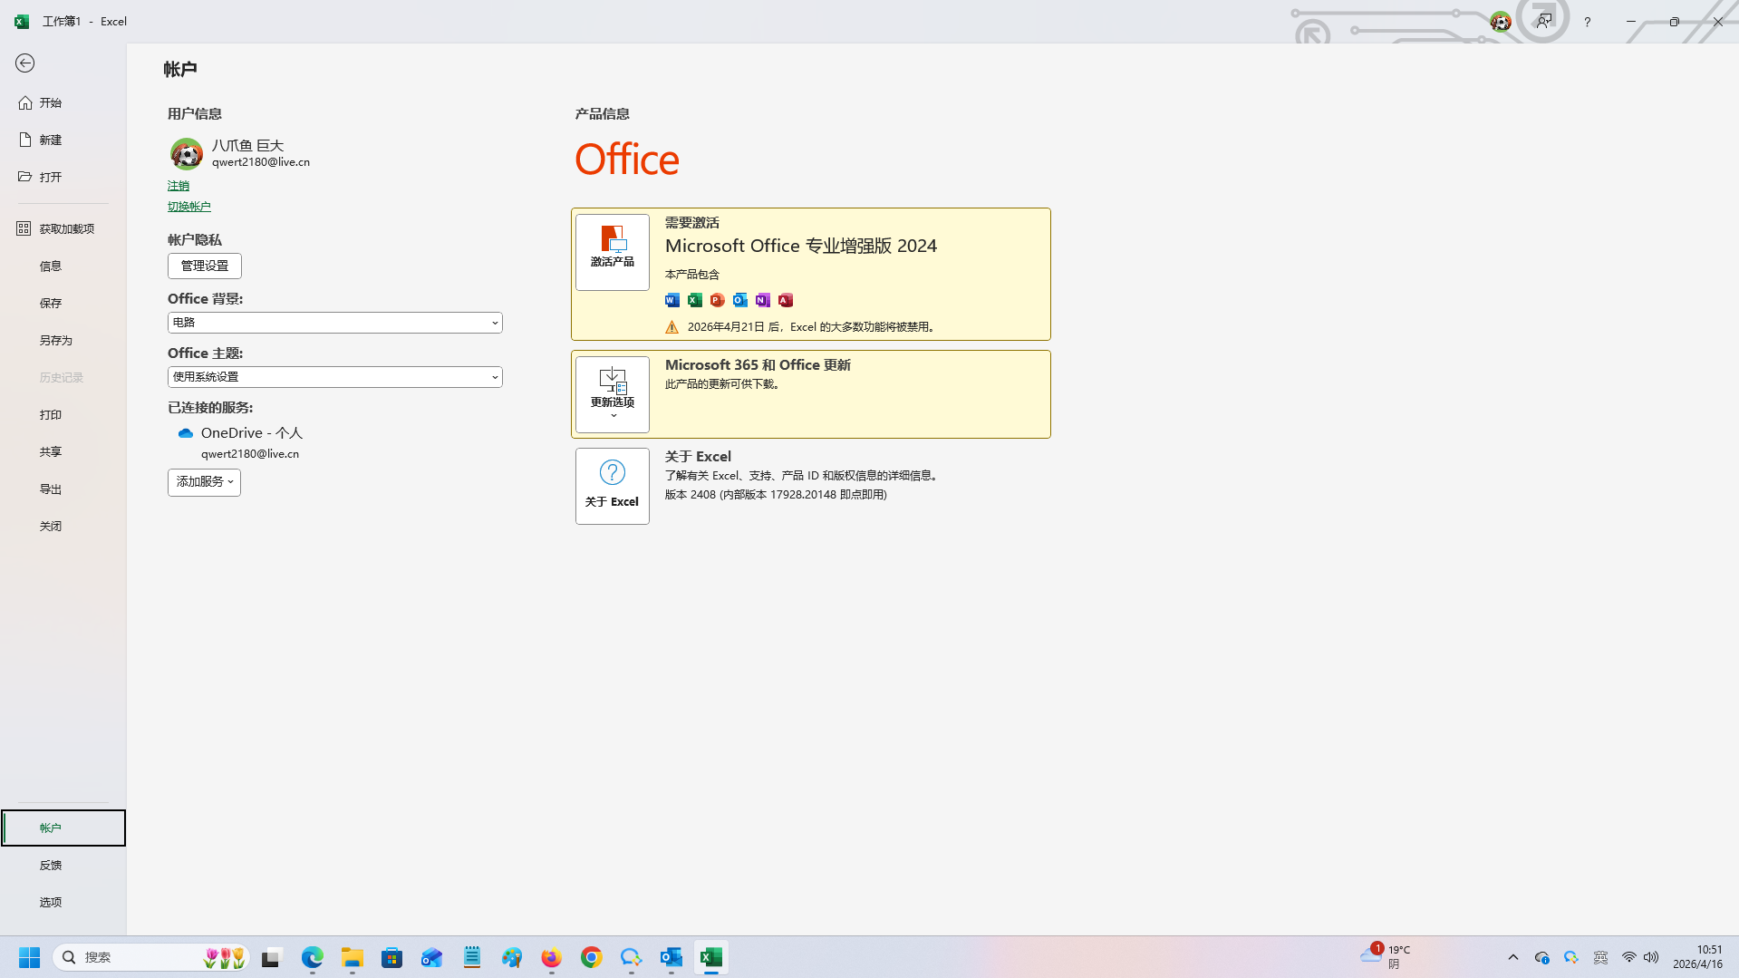Click the user profile avatar in title bar

pyautogui.click(x=1501, y=22)
